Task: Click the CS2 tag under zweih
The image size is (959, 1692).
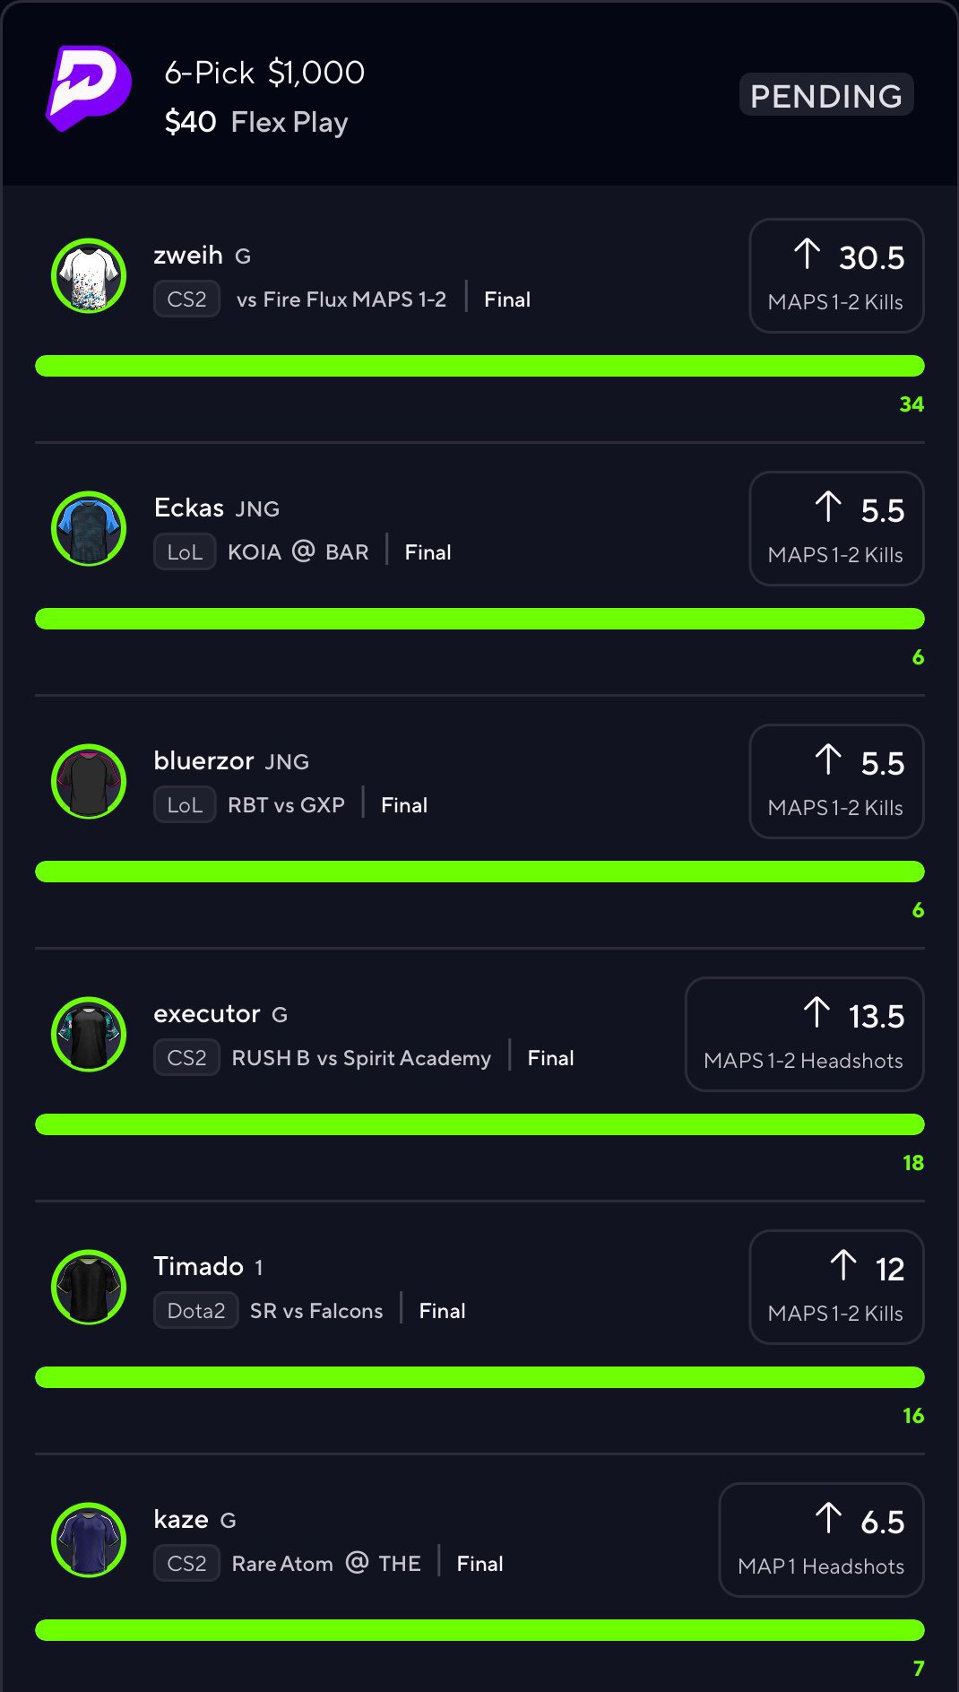Action: pos(186,299)
